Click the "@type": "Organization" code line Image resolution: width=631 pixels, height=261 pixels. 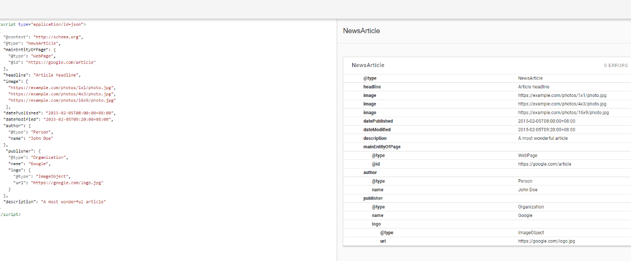tap(38, 157)
